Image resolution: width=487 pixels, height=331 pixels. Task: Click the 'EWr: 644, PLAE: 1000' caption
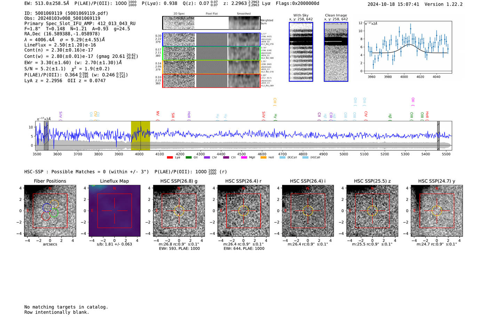click(244, 248)
